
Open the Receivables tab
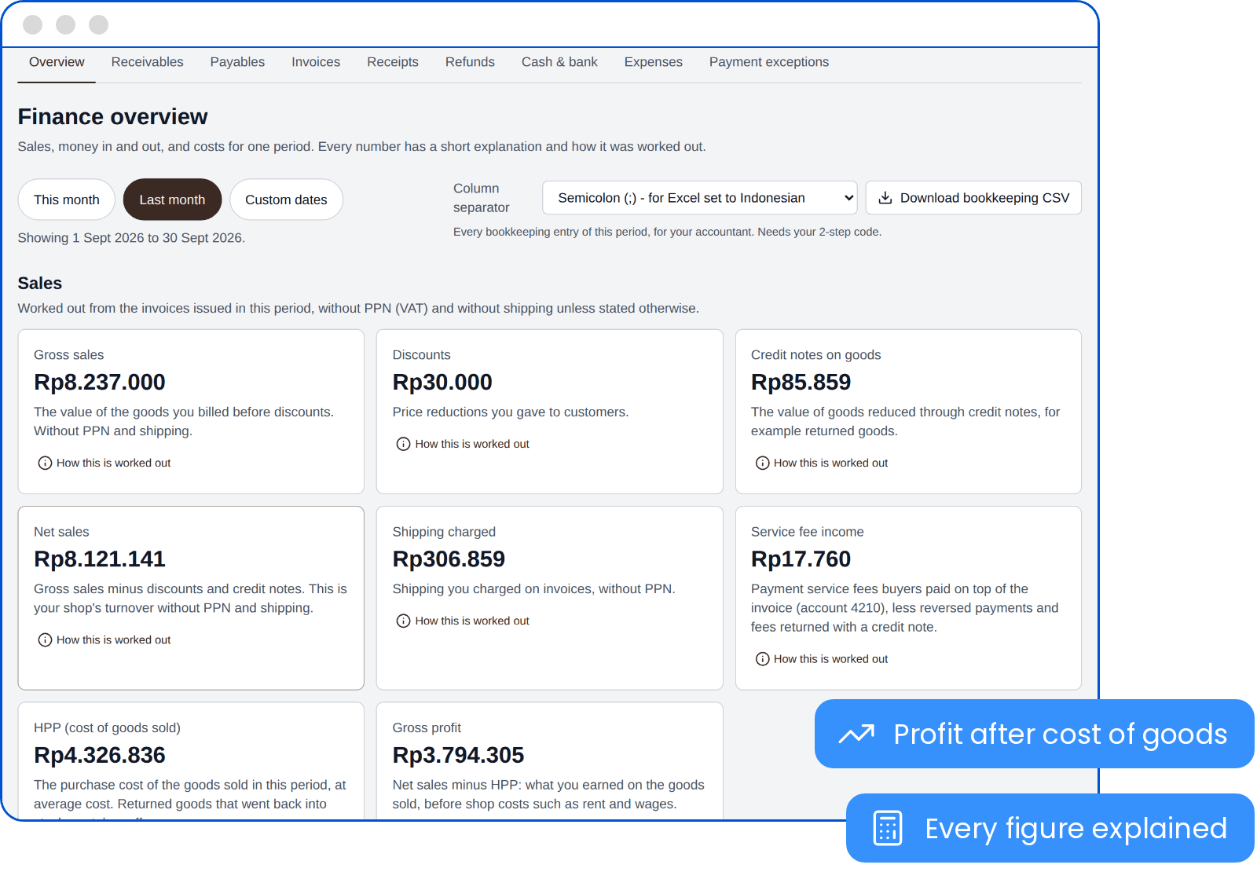pyautogui.click(x=147, y=62)
